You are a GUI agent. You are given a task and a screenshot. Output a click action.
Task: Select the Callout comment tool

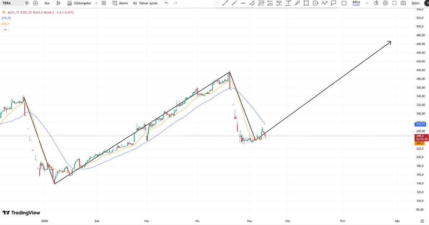click(333, 3)
